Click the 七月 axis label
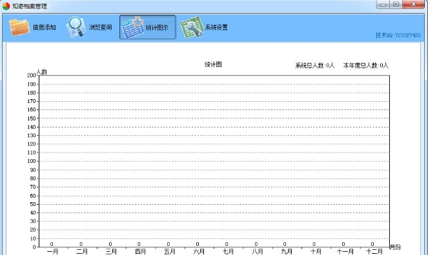428x255 pixels. (228, 252)
